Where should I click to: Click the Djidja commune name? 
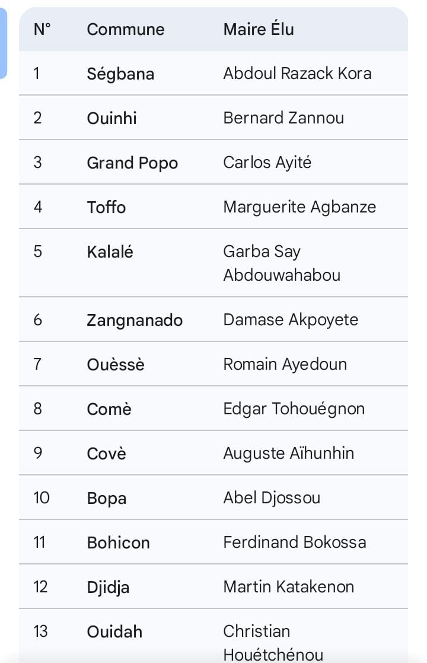tap(108, 587)
